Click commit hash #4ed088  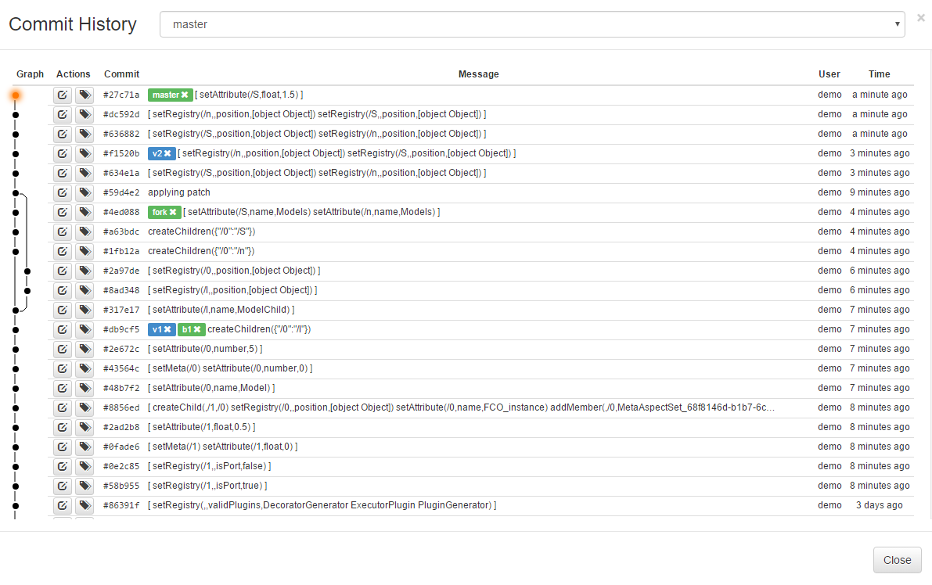pyautogui.click(x=121, y=212)
